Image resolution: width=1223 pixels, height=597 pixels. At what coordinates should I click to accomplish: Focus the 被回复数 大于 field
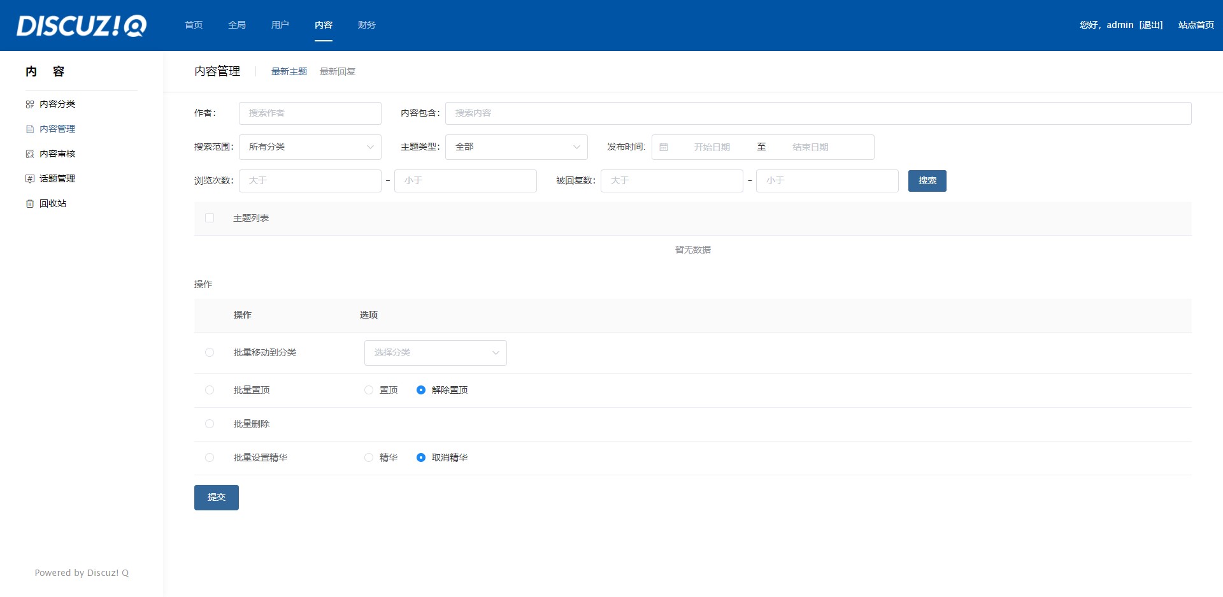672,181
